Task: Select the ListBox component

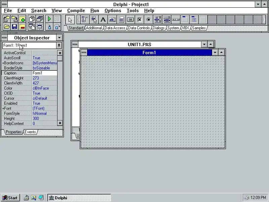Action: 158,20
